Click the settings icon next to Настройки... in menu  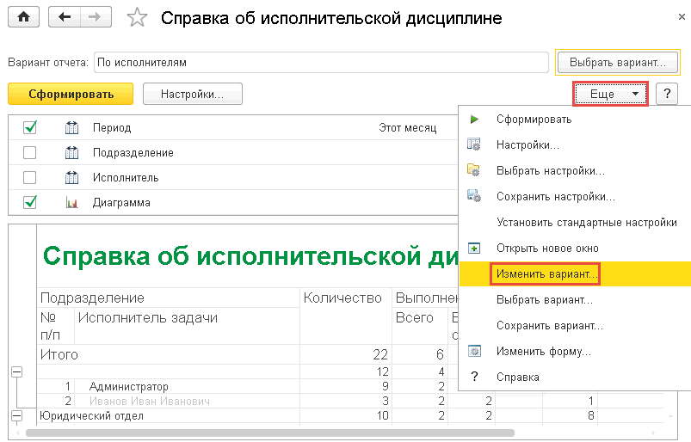[x=474, y=144]
